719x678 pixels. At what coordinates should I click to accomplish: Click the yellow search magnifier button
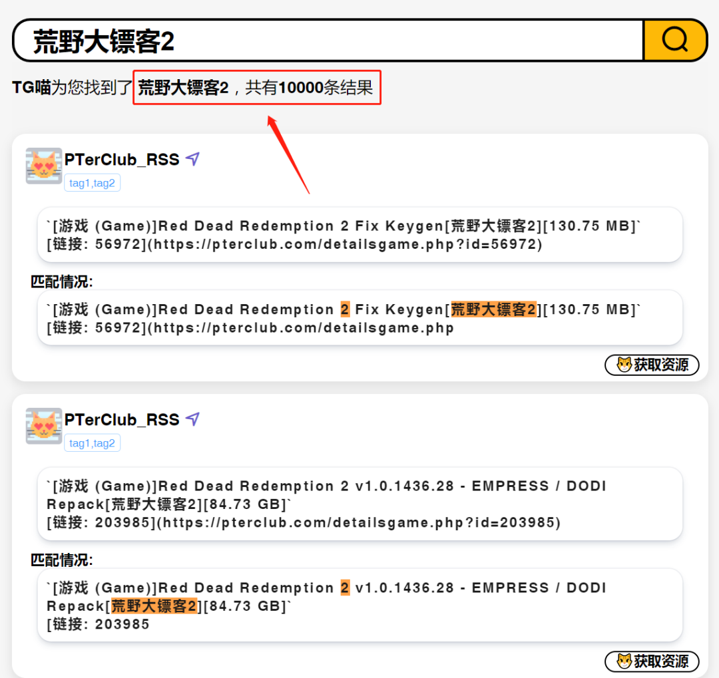[674, 40]
